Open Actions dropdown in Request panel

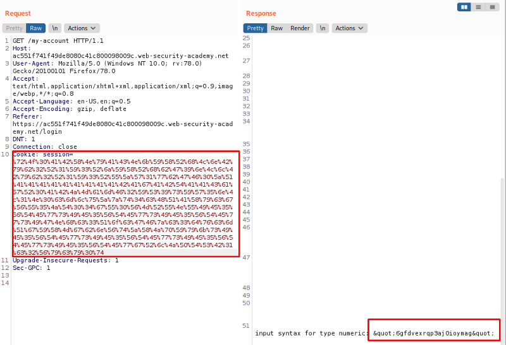click(x=82, y=28)
